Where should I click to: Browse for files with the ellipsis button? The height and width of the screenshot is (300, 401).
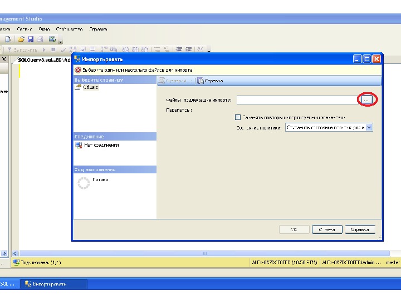(366, 100)
